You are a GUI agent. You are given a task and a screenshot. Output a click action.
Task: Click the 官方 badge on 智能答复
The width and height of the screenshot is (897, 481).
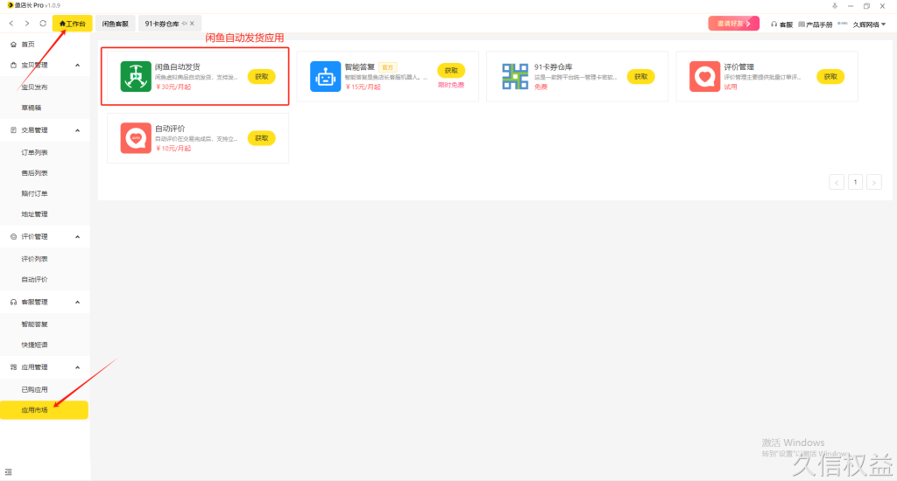(x=388, y=67)
